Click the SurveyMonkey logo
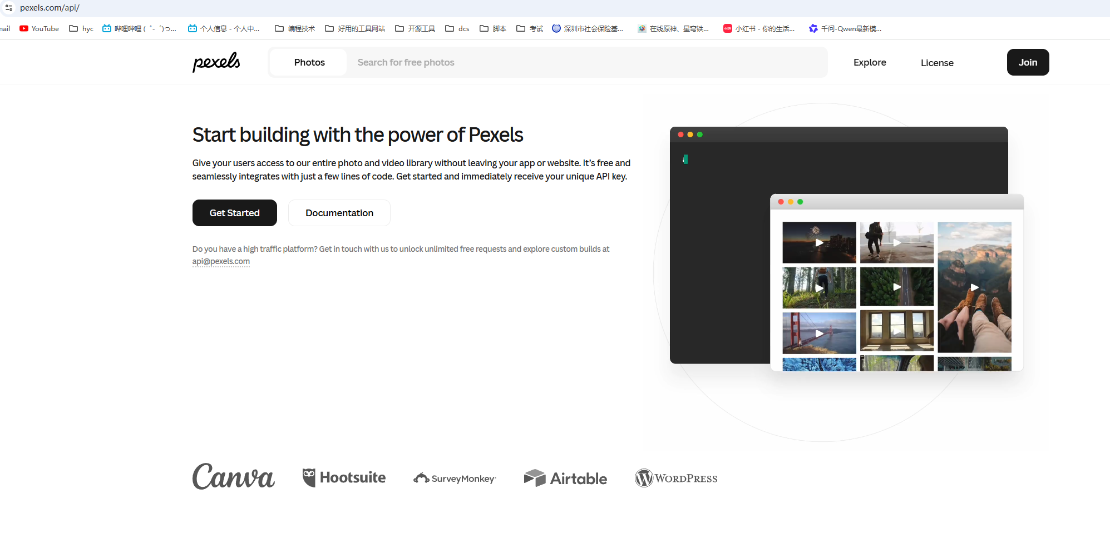Viewport: 1110px width, 558px height. click(x=455, y=479)
